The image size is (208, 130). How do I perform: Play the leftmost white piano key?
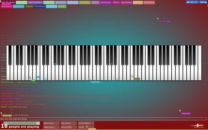pyautogui.click(x=8, y=72)
